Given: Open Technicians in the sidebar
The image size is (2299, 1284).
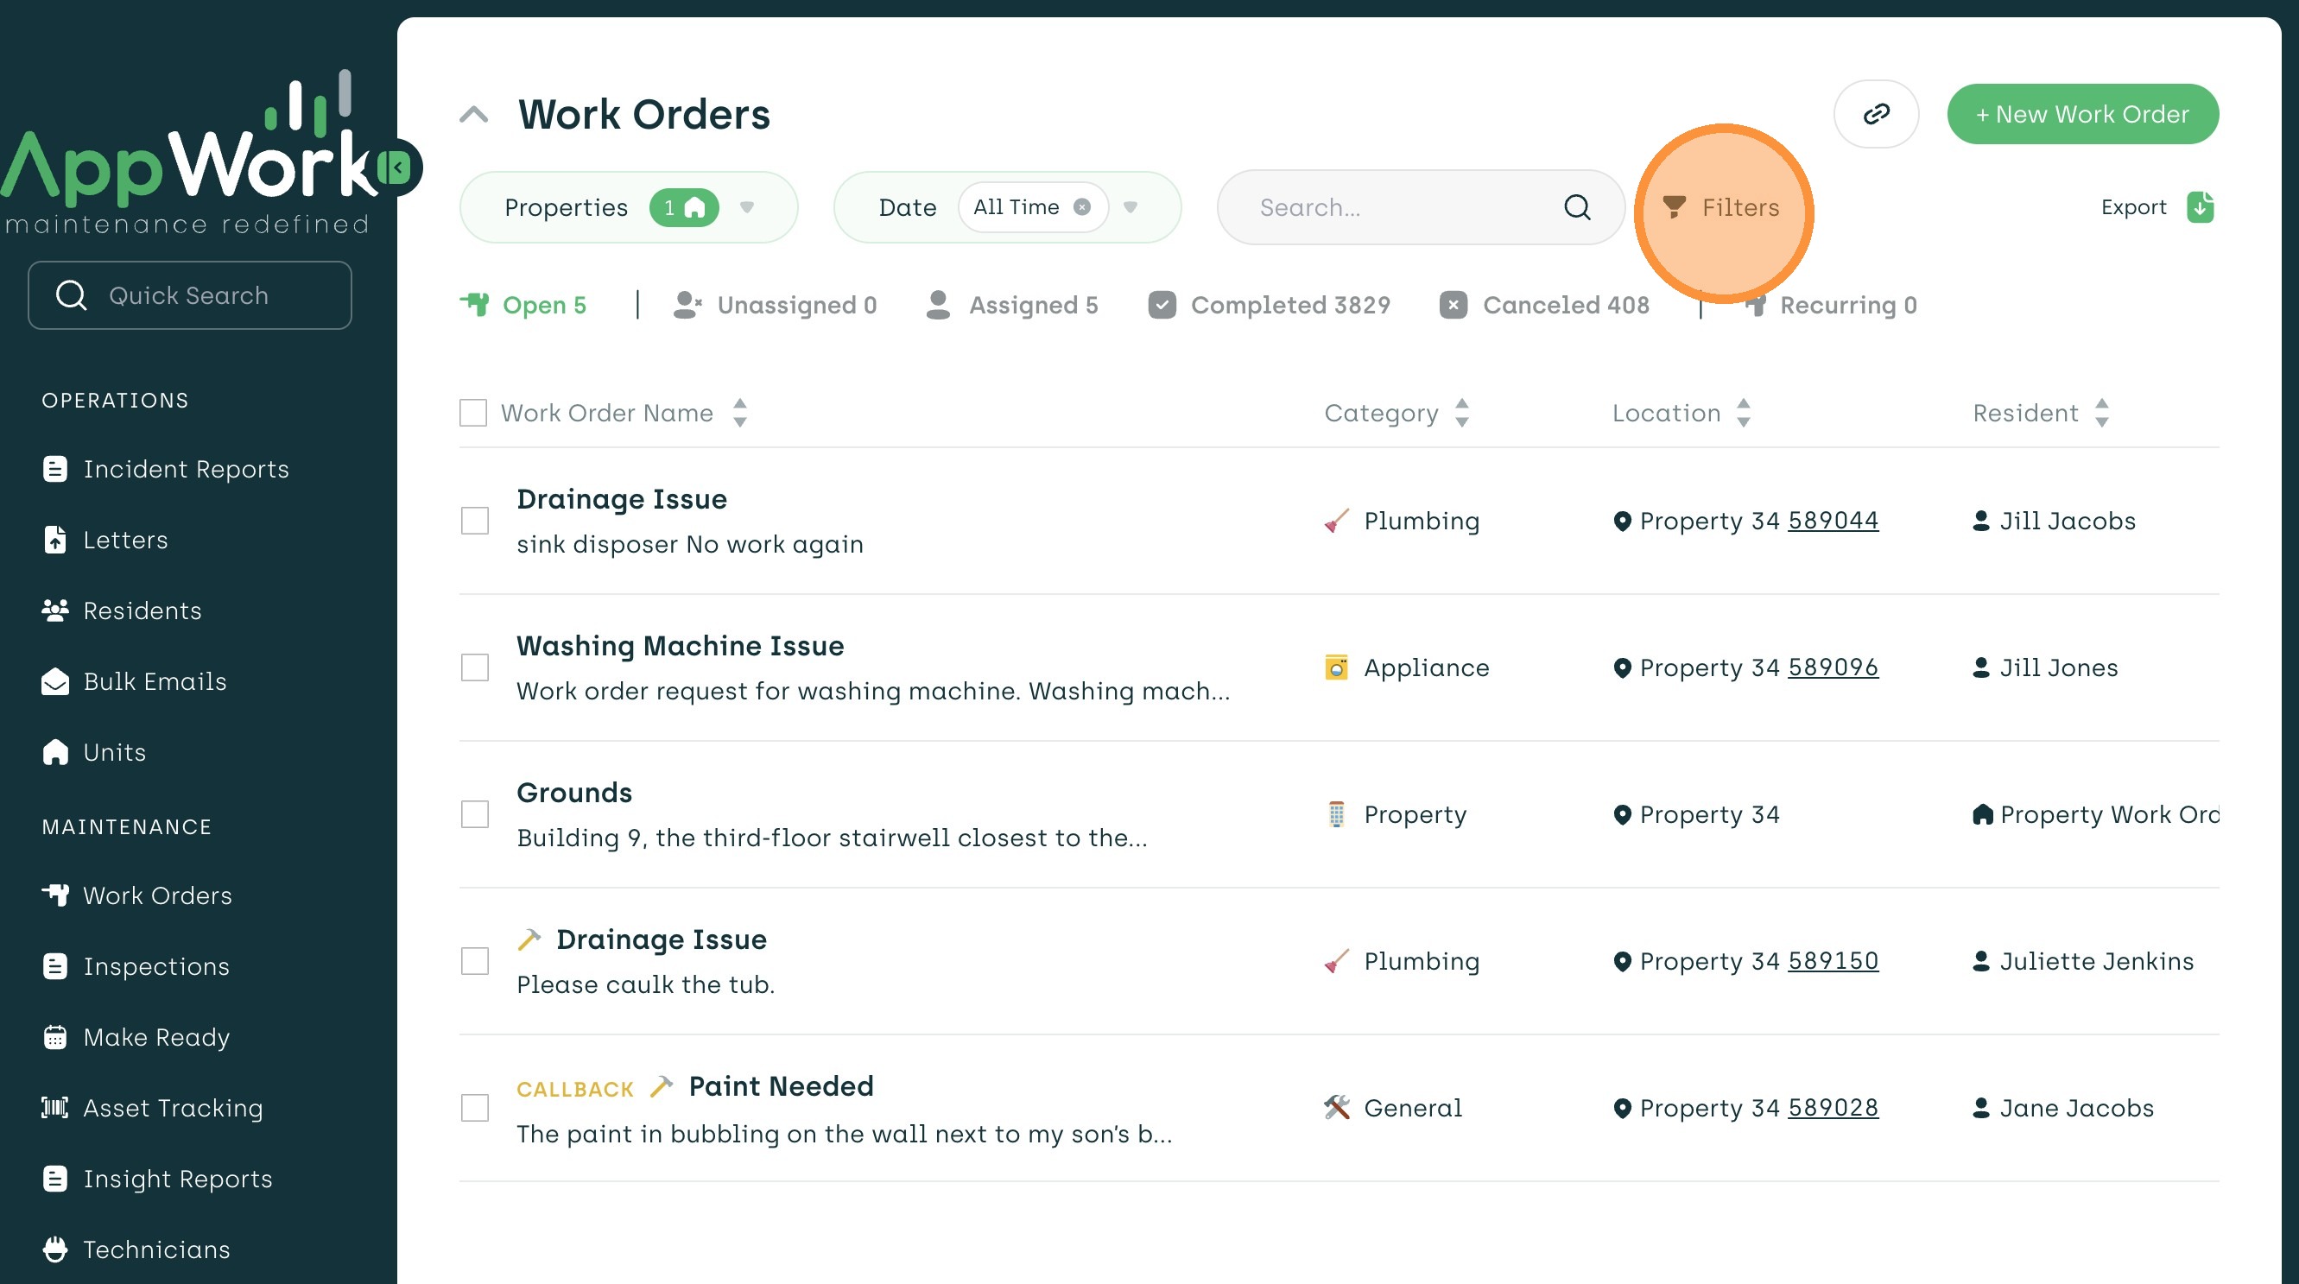Looking at the screenshot, I should (156, 1249).
